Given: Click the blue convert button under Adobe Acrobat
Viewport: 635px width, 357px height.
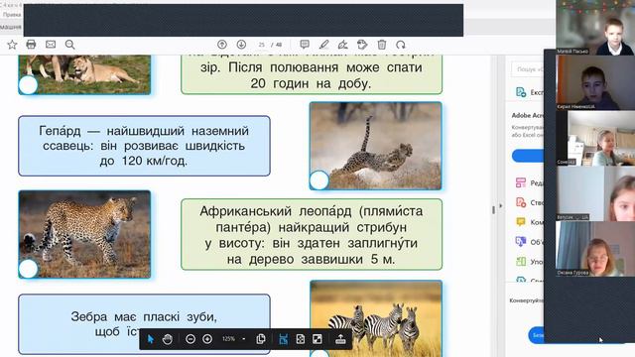Looking at the screenshot, I should 528,156.
